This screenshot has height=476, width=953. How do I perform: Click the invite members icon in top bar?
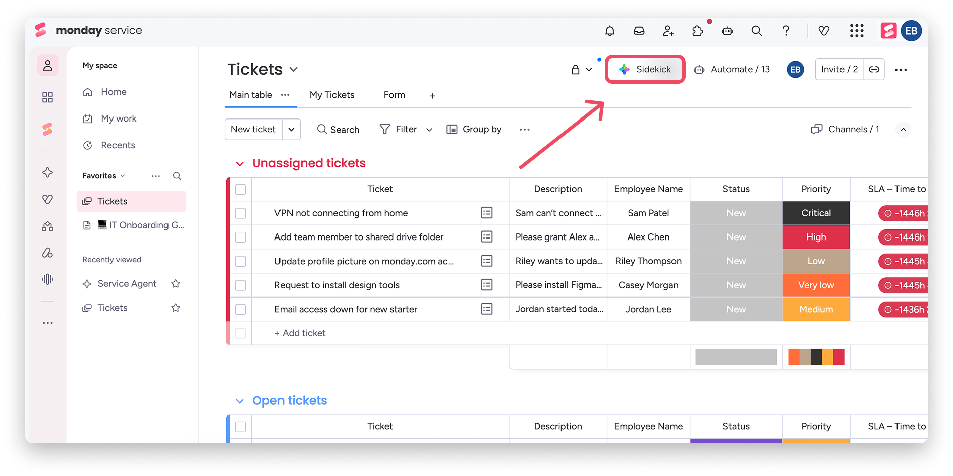click(x=668, y=31)
